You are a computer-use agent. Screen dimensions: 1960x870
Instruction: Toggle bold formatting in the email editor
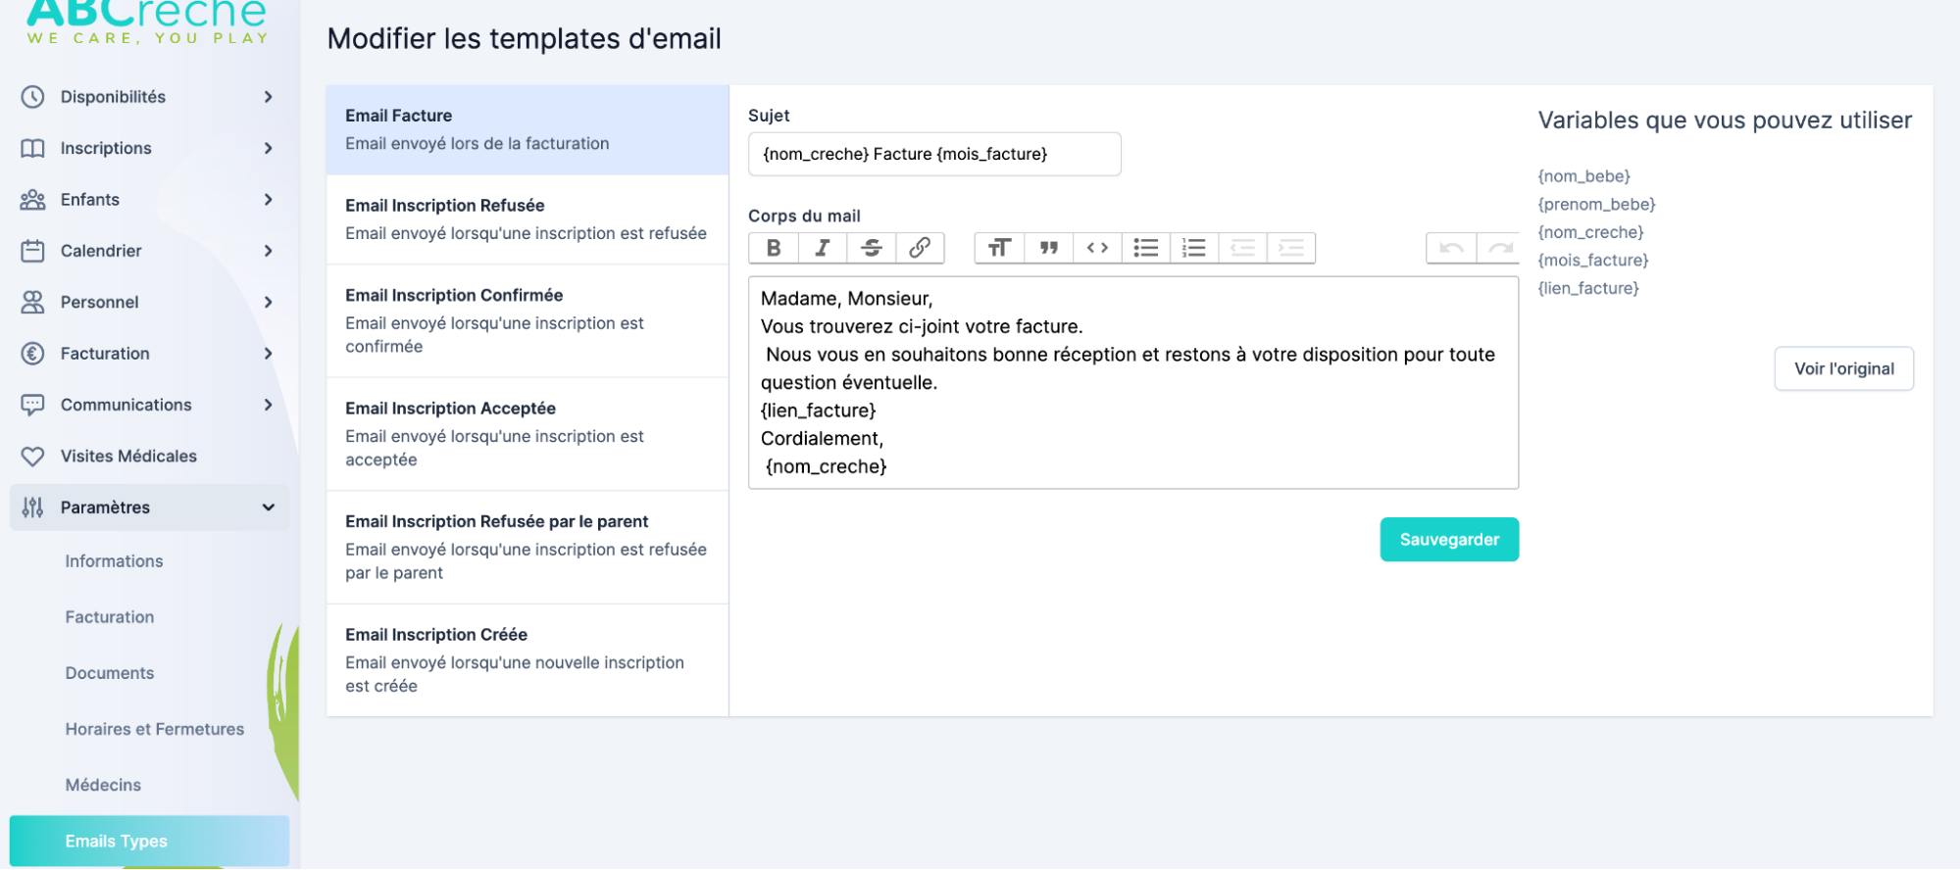tap(774, 248)
